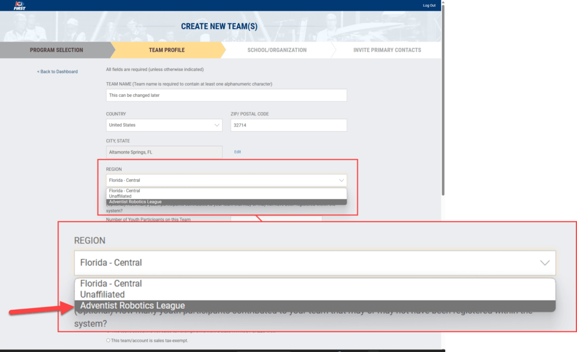Click the Number of Youth Participants input box
Screen dimensions: 577x352
276,219
